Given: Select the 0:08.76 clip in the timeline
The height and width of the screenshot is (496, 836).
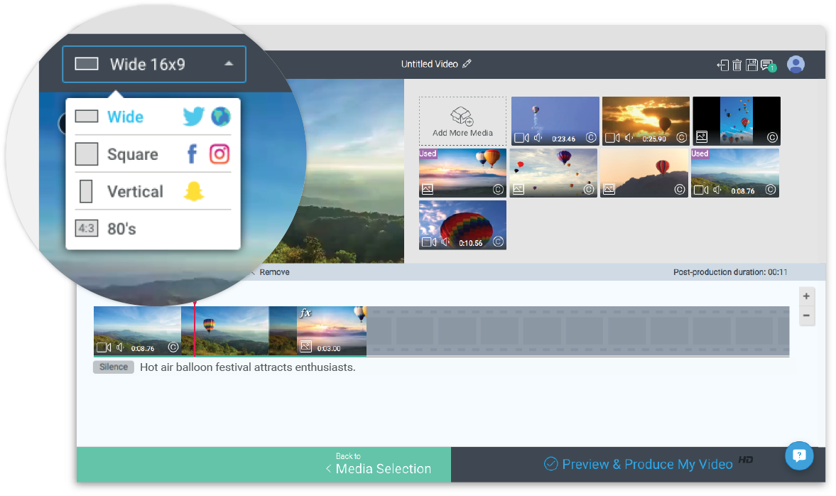Looking at the screenshot, I should point(138,330).
